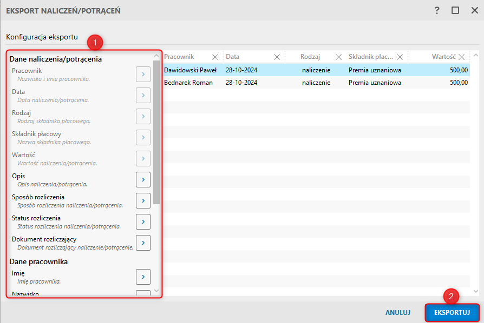484x323 pixels.
Task: Remove the Wartość column with its X
Action: click(x=461, y=57)
